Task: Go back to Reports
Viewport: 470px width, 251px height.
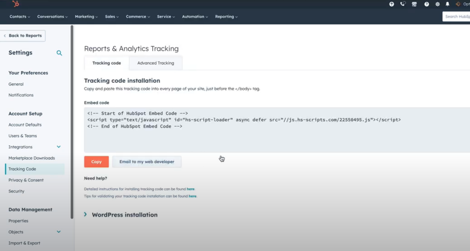Action: (x=23, y=36)
